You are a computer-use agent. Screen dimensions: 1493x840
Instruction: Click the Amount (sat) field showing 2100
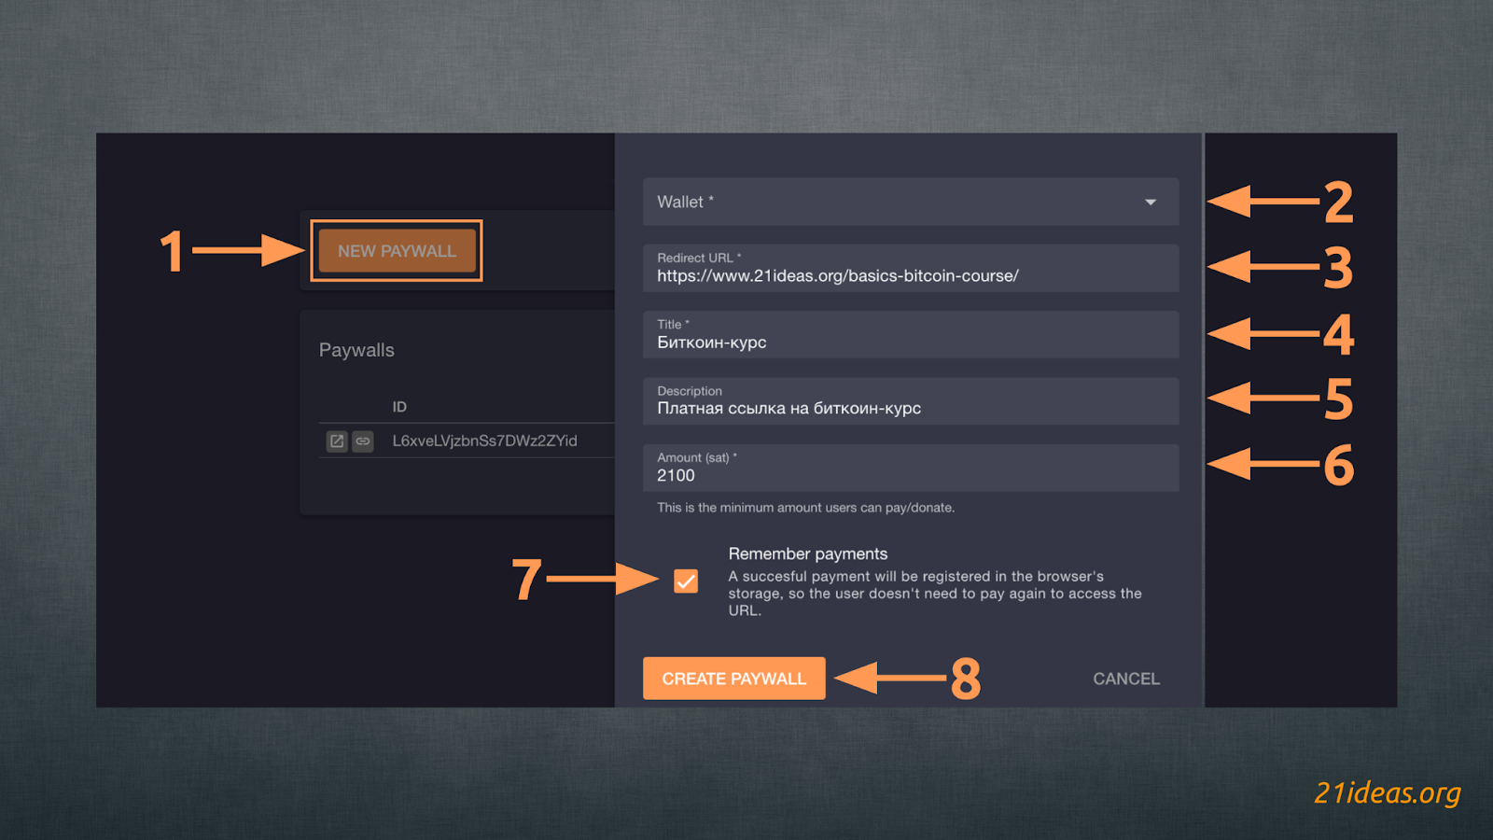point(910,474)
